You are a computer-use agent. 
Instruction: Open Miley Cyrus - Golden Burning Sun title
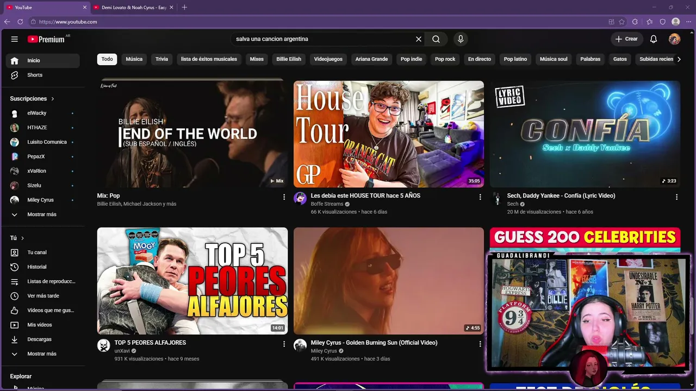tap(374, 343)
